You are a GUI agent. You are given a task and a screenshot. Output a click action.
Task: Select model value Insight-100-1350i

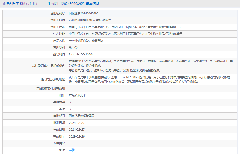[x=81, y=54]
